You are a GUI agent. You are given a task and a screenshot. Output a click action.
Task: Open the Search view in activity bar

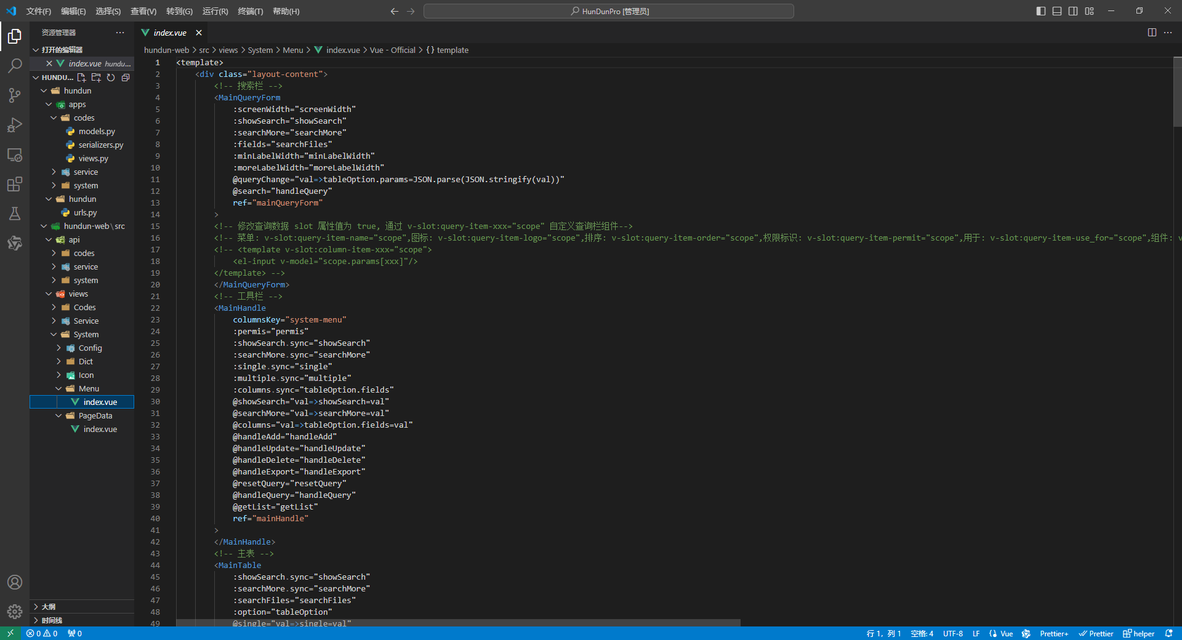pyautogui.click(x=15, y=66)
